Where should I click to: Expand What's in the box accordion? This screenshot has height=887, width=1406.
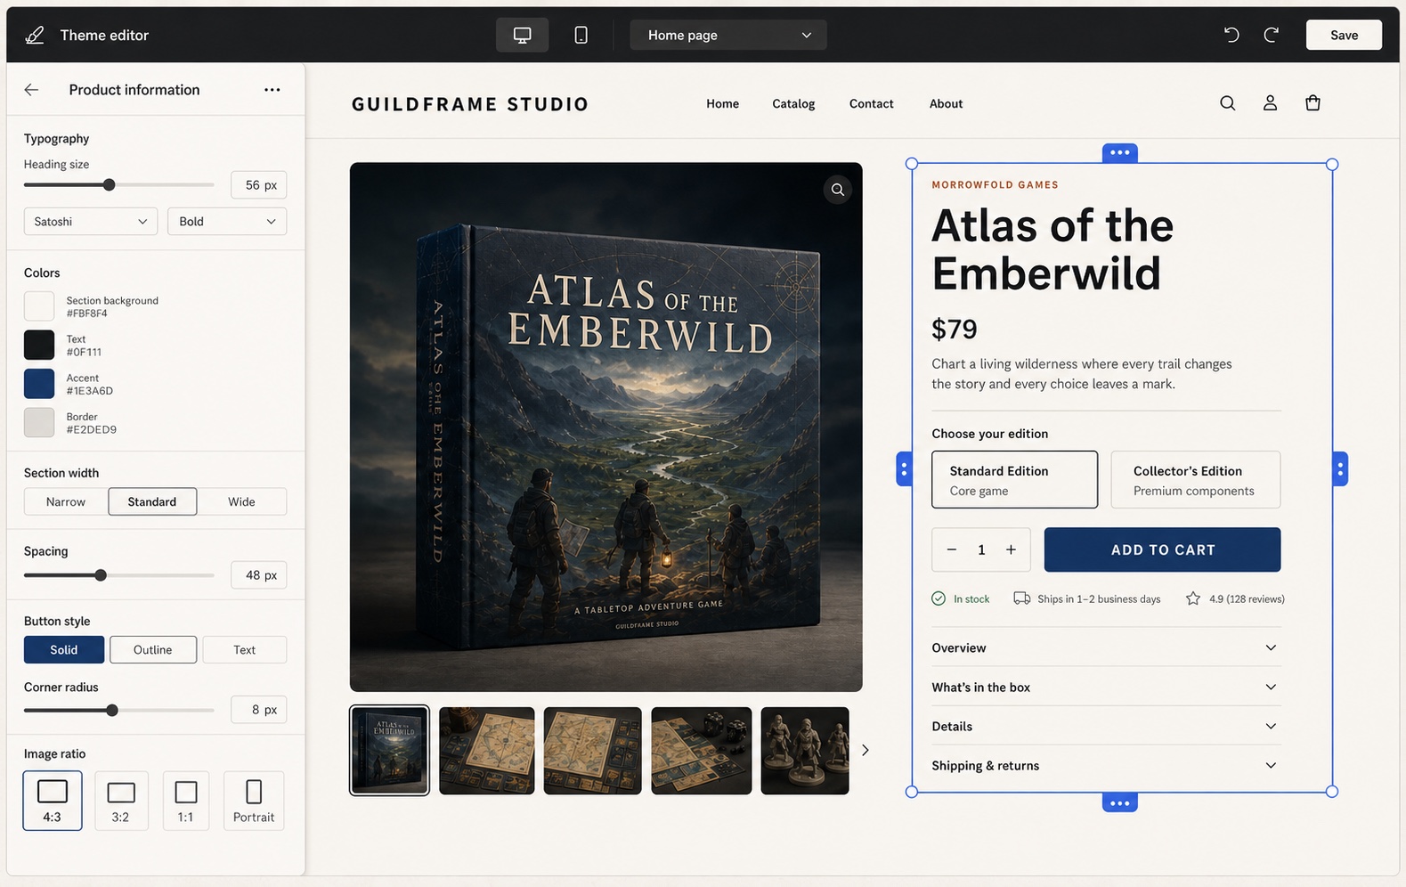[x=1106, y=687]
